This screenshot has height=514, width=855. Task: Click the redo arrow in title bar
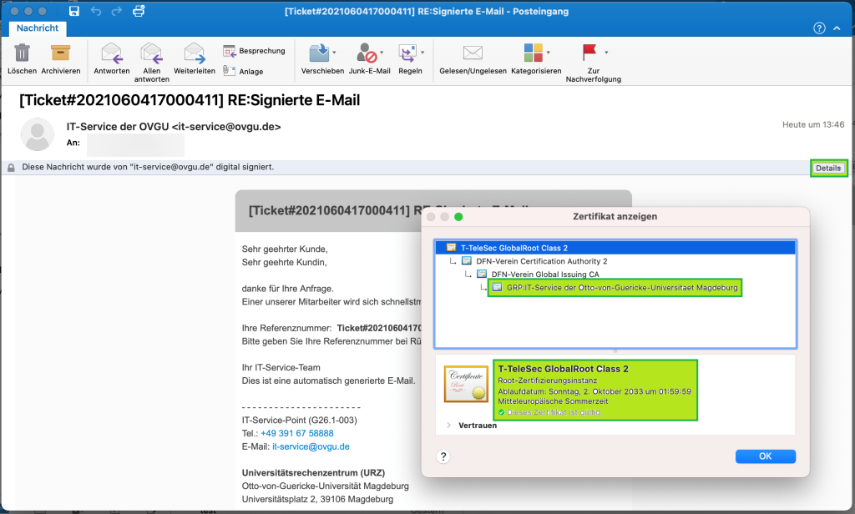click(117, 11)
